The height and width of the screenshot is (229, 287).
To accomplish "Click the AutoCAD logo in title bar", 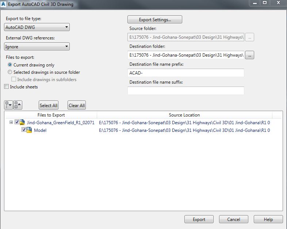I will click(x=3, y=4).
